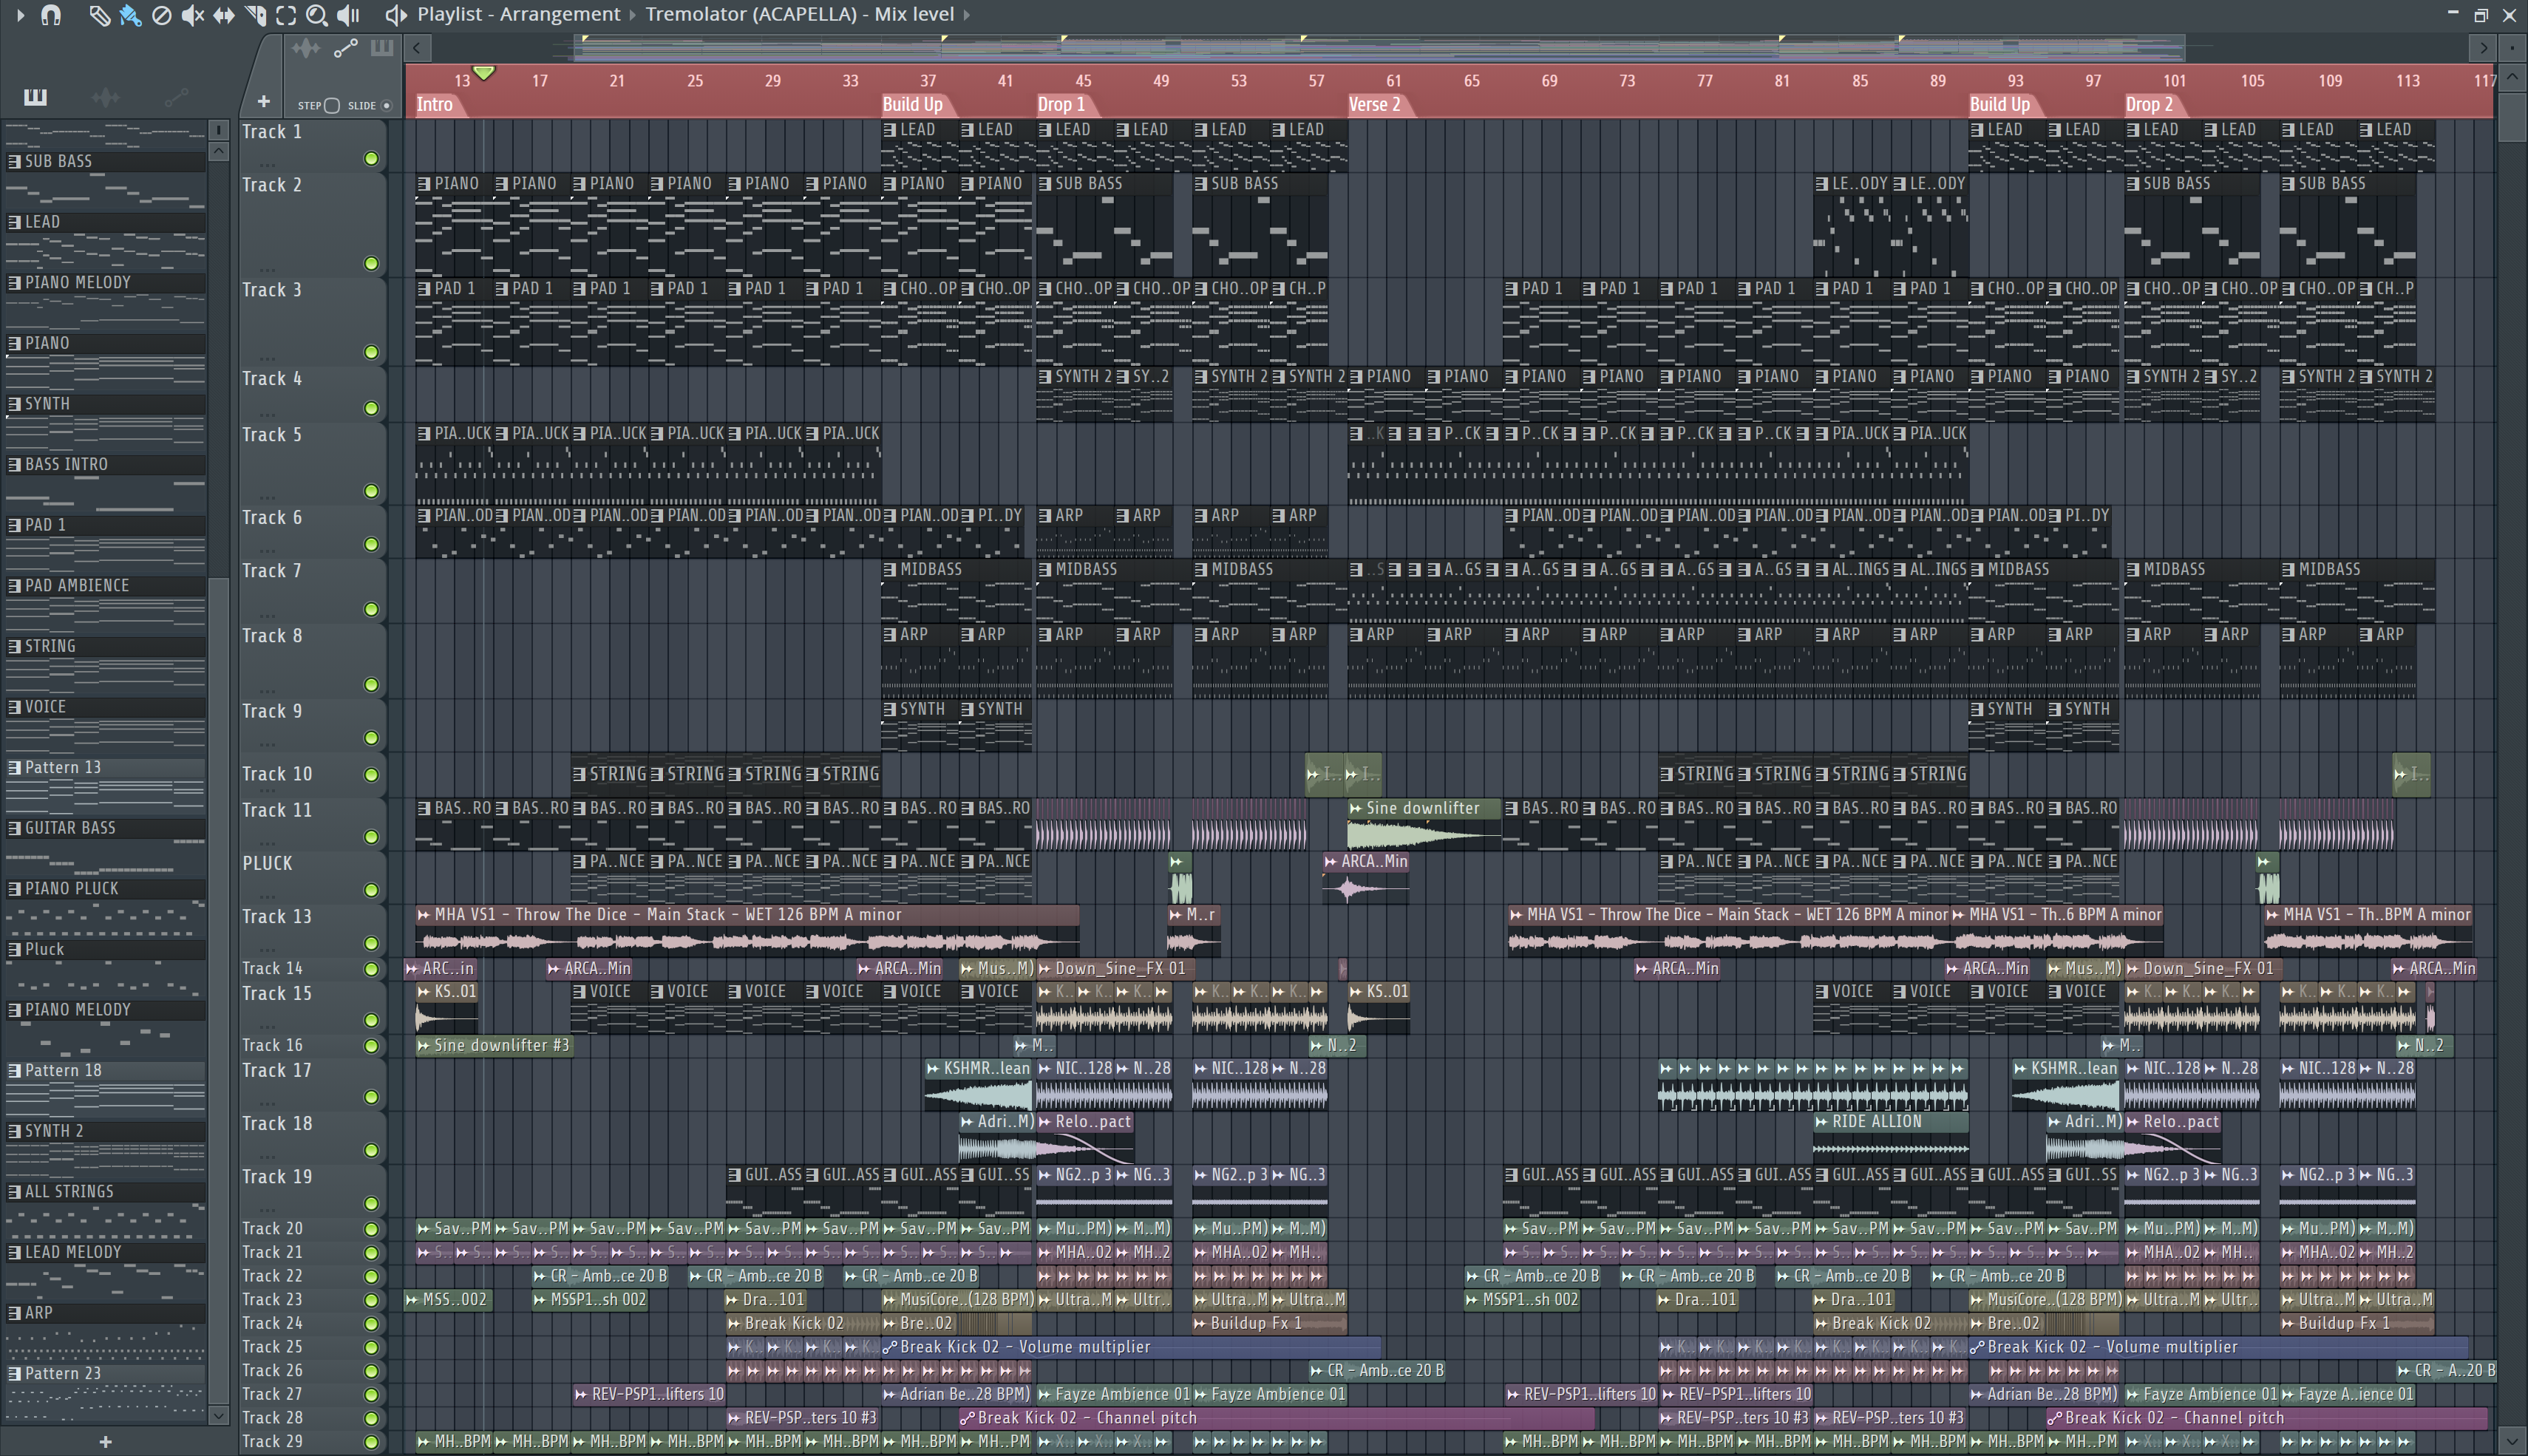Click Track 17 header name

[277, 1070]
